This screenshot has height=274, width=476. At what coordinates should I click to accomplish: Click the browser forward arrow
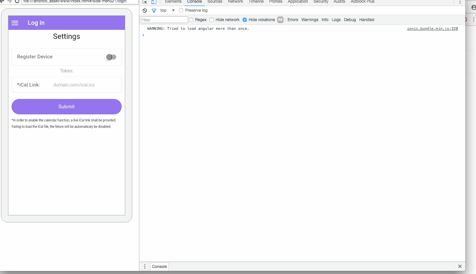click(10, 1)
